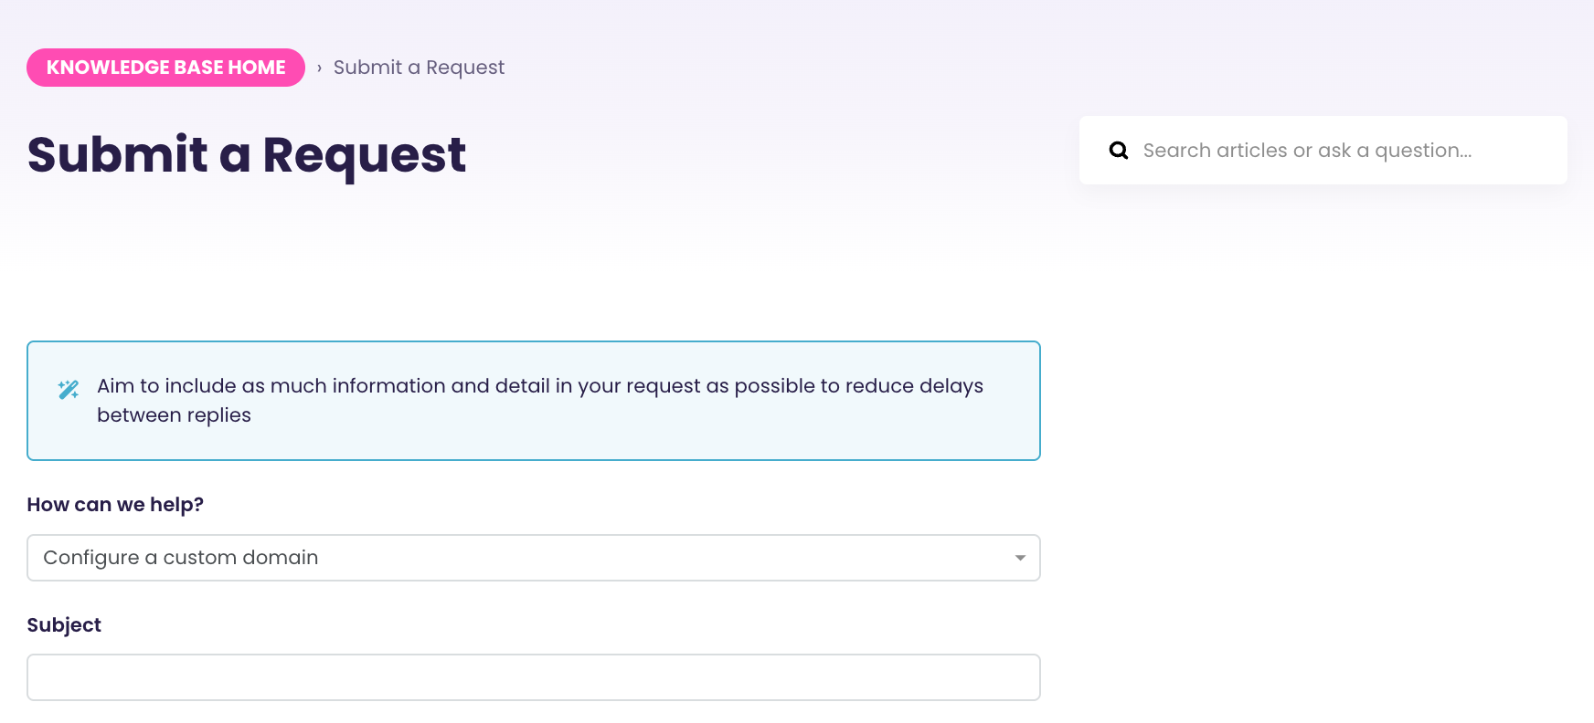Click the dropdown caret arrow

coord(1020,558)
